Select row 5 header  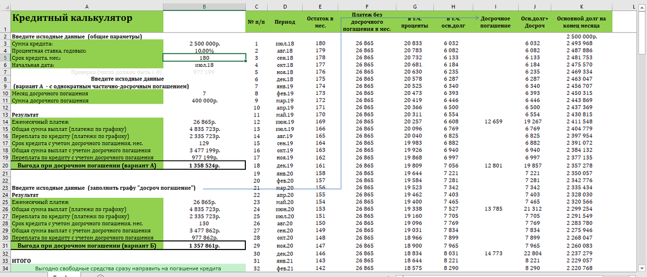tap(5, 57)
